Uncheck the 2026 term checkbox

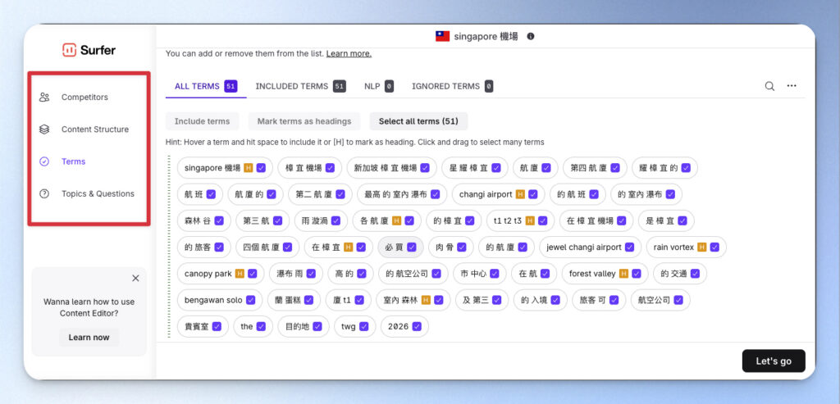coord(417,326)
